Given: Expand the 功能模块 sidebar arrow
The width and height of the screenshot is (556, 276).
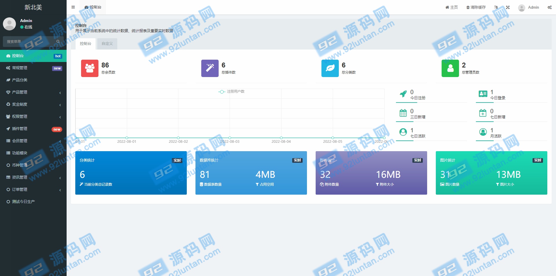Looking at the screenshot, I should (x=60, y=153).
